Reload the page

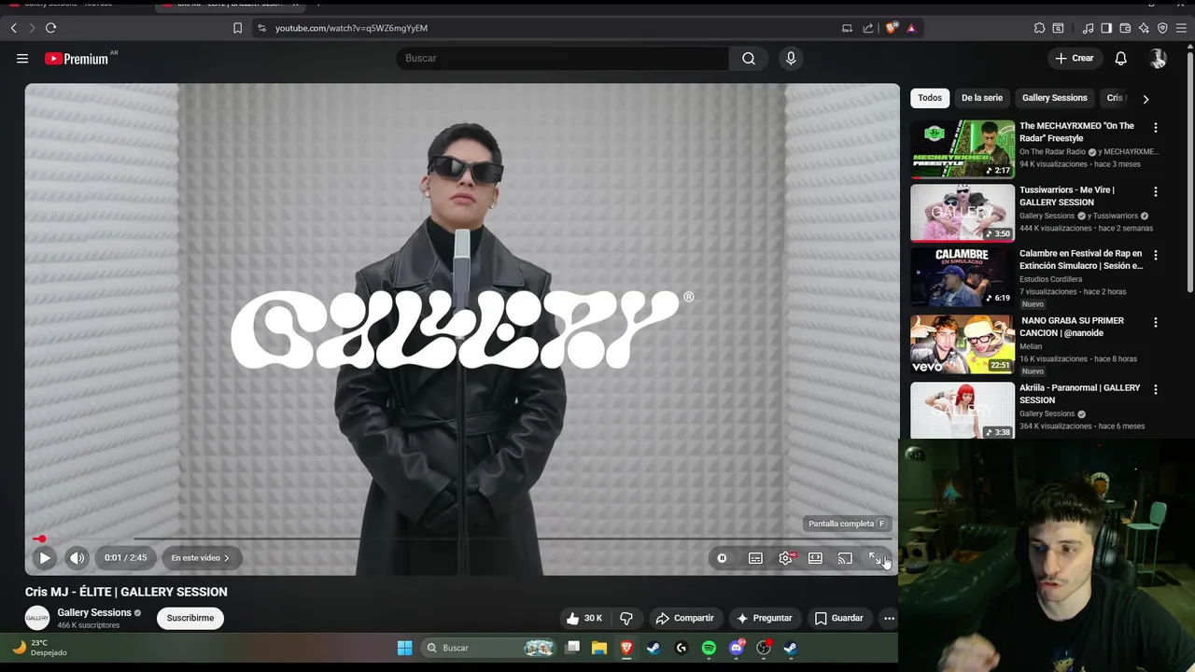(51, 28)
